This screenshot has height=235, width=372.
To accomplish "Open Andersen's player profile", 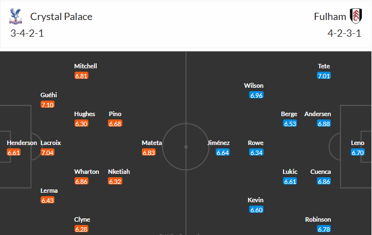I will tap(318, 114).
